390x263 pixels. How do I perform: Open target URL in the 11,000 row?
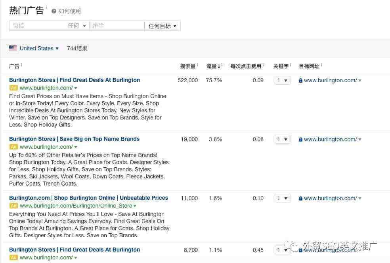pyautogui.click(x=330, y=198)
